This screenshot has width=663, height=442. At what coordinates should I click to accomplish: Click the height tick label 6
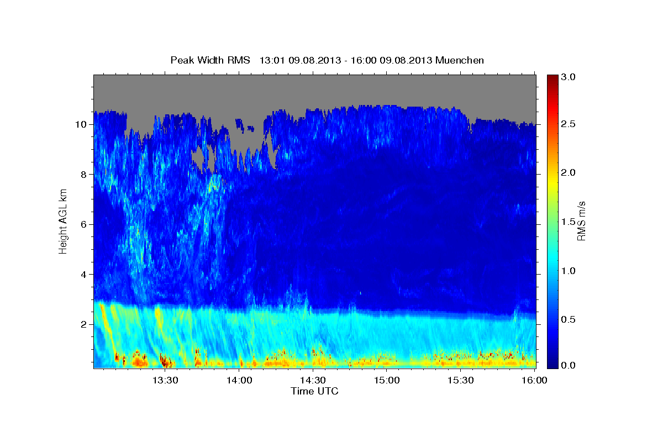[85, 224]
